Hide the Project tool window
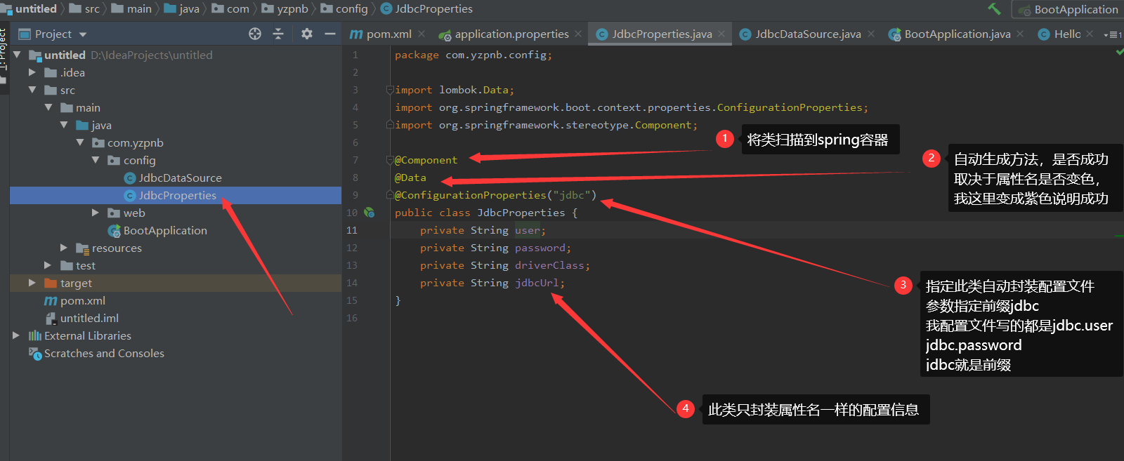1124x461 pixels. (330, 34)
